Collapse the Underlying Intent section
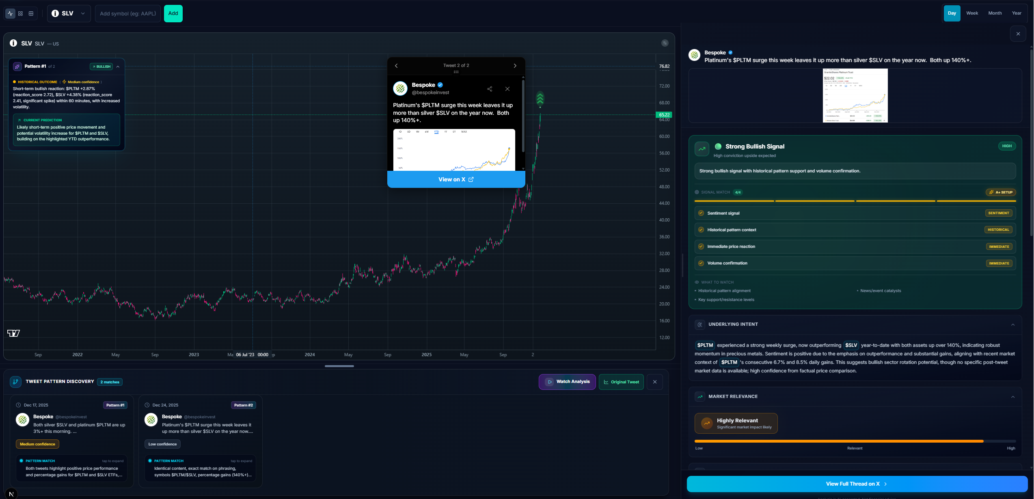 coord(1012,324)
